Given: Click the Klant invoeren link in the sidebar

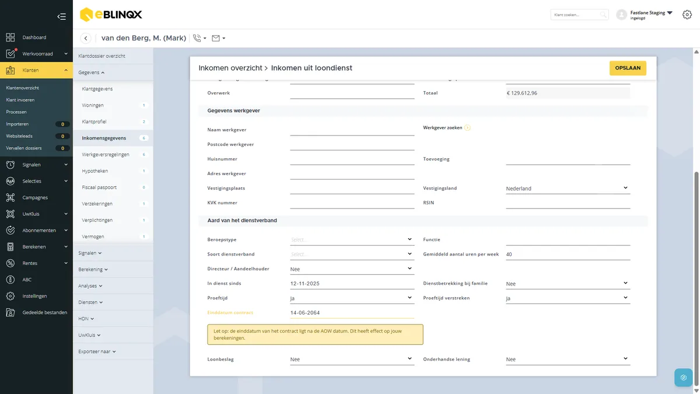Looking at the screenshot, I should [20, 100].
